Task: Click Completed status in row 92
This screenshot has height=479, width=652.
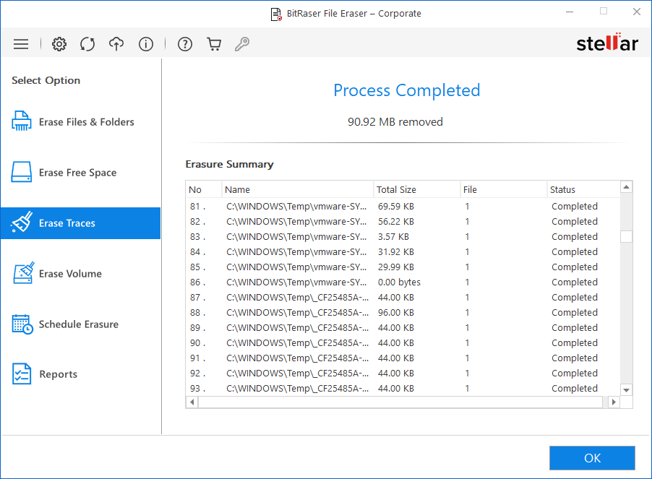Action: (x=575, y=373)
